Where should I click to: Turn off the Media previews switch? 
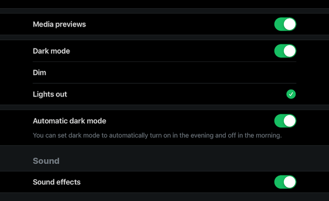pos(285,24)
